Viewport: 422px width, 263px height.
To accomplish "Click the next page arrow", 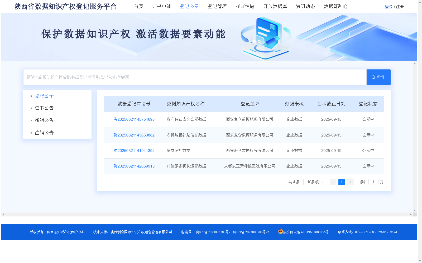I will (350, 182).
